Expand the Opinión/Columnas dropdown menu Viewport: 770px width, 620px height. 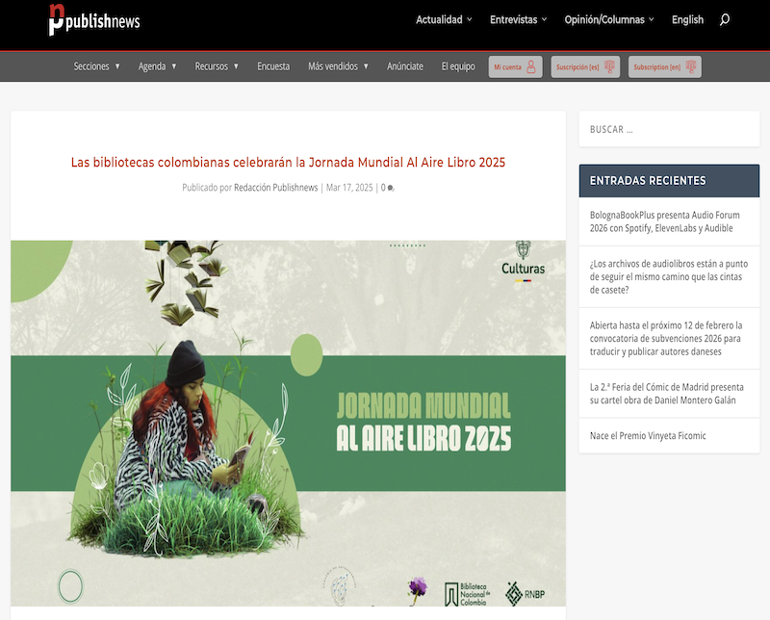click(x=609, y=19)
